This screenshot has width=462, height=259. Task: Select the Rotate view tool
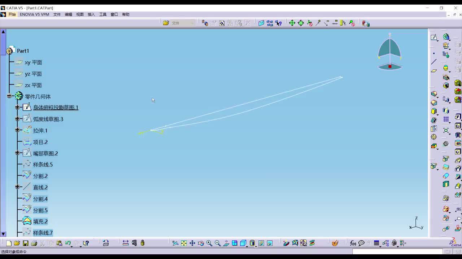201,243
